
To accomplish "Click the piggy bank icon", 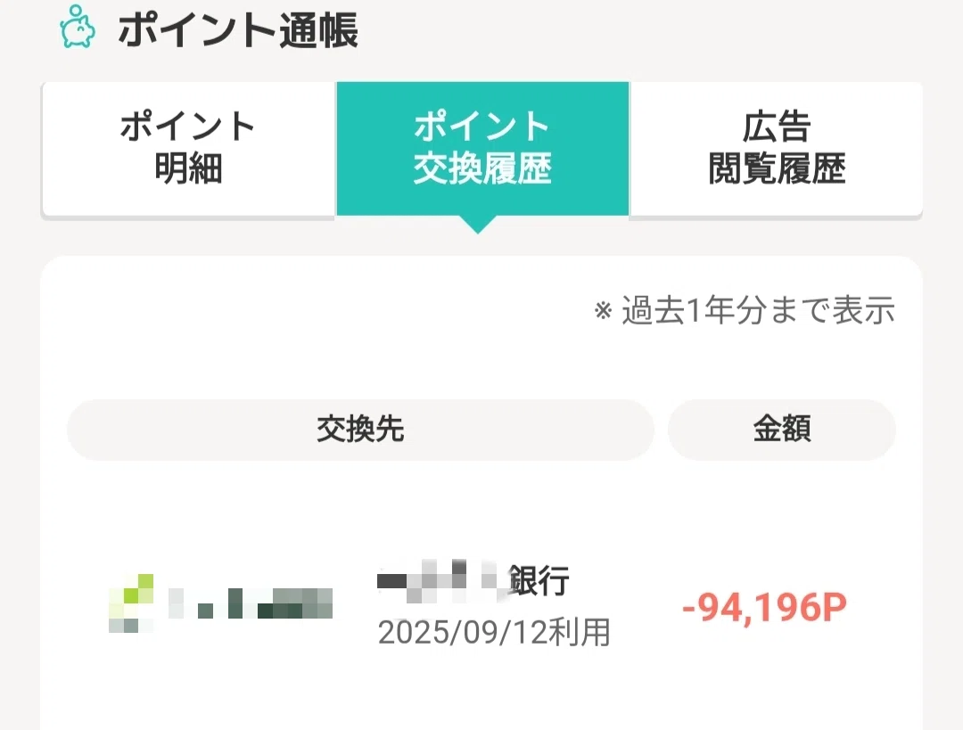I will pos(78,28).
